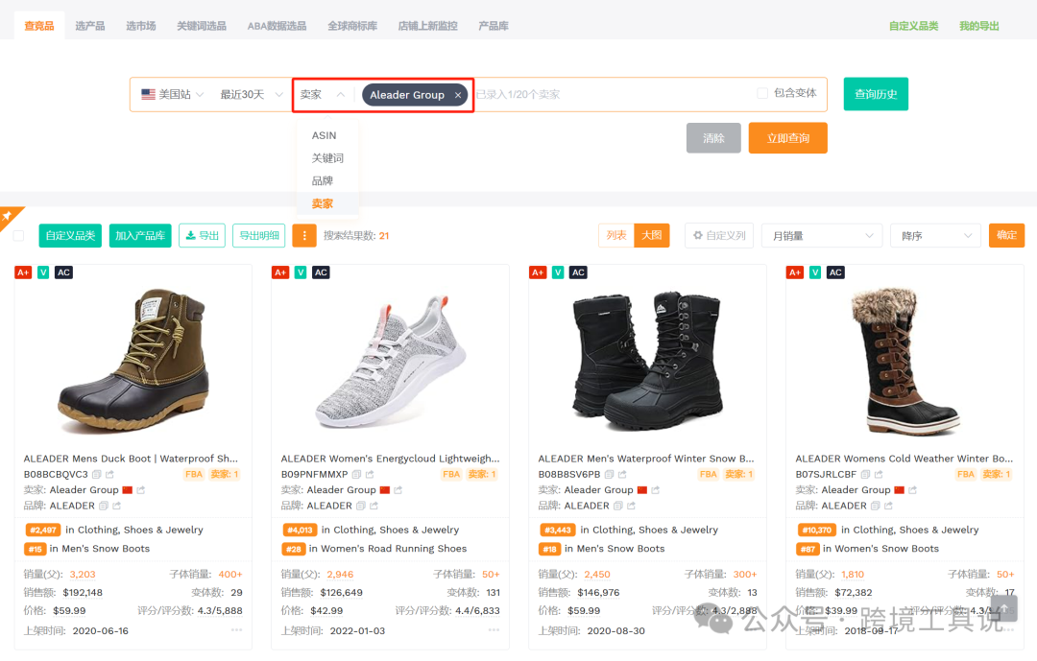Image resolution: width=1037 pixels, height=661 pixels.
Task: Click the 立即查询 button
Action: 787,137
